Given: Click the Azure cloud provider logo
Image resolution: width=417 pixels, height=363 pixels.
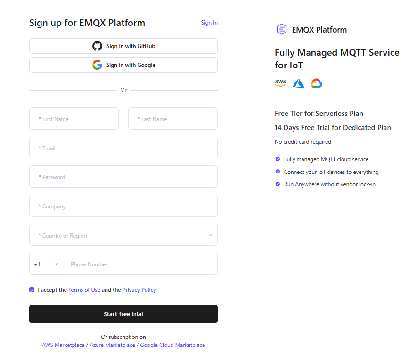Looking at the screenshot, I should point(298,83).
